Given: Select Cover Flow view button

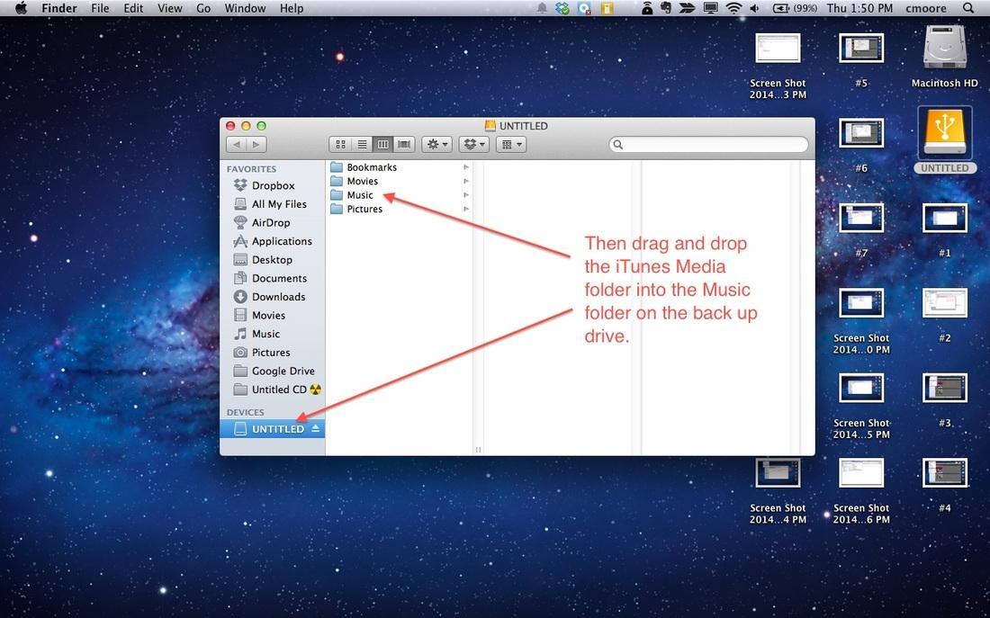Looking at the screenshot, I should pos(404,145).
